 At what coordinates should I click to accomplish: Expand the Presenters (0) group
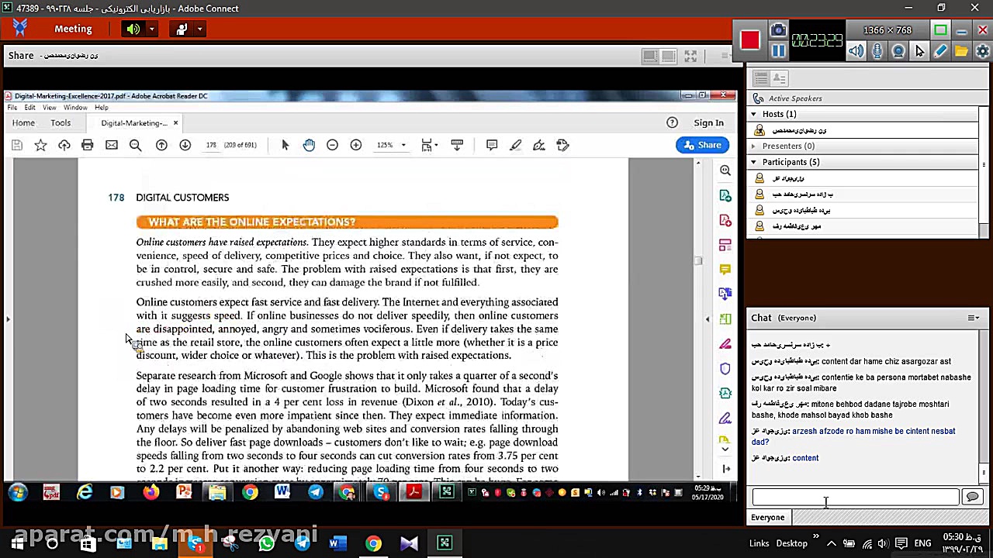click(x=753, y=146)
